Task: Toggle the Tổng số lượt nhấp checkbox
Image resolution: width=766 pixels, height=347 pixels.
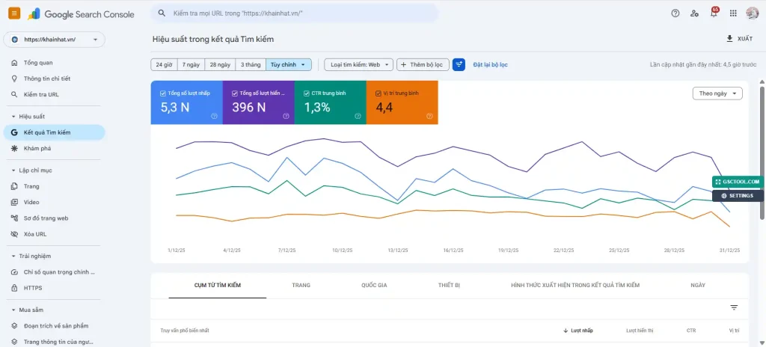Action: coord(162,93)
